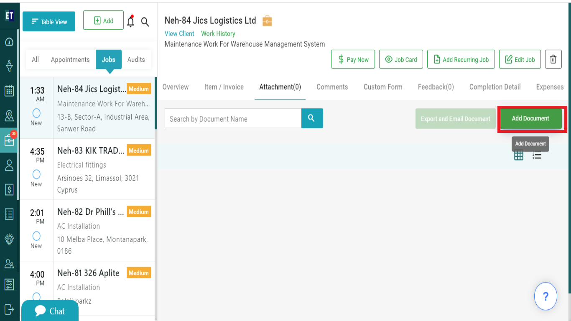Switch to the Attachment(0) tab
571x321 pixels.
(280, 87)
